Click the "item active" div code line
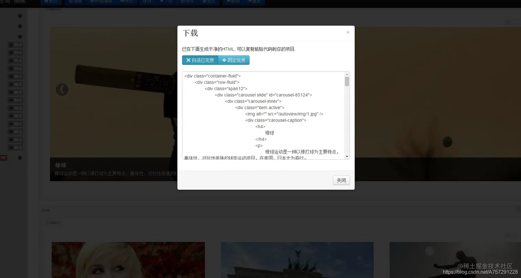 (x=259, y=107)
